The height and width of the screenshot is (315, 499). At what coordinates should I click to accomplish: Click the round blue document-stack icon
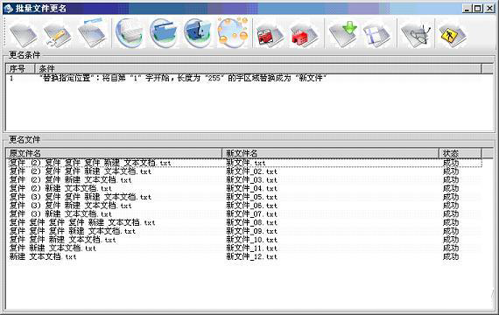click(x=129, y=33)
